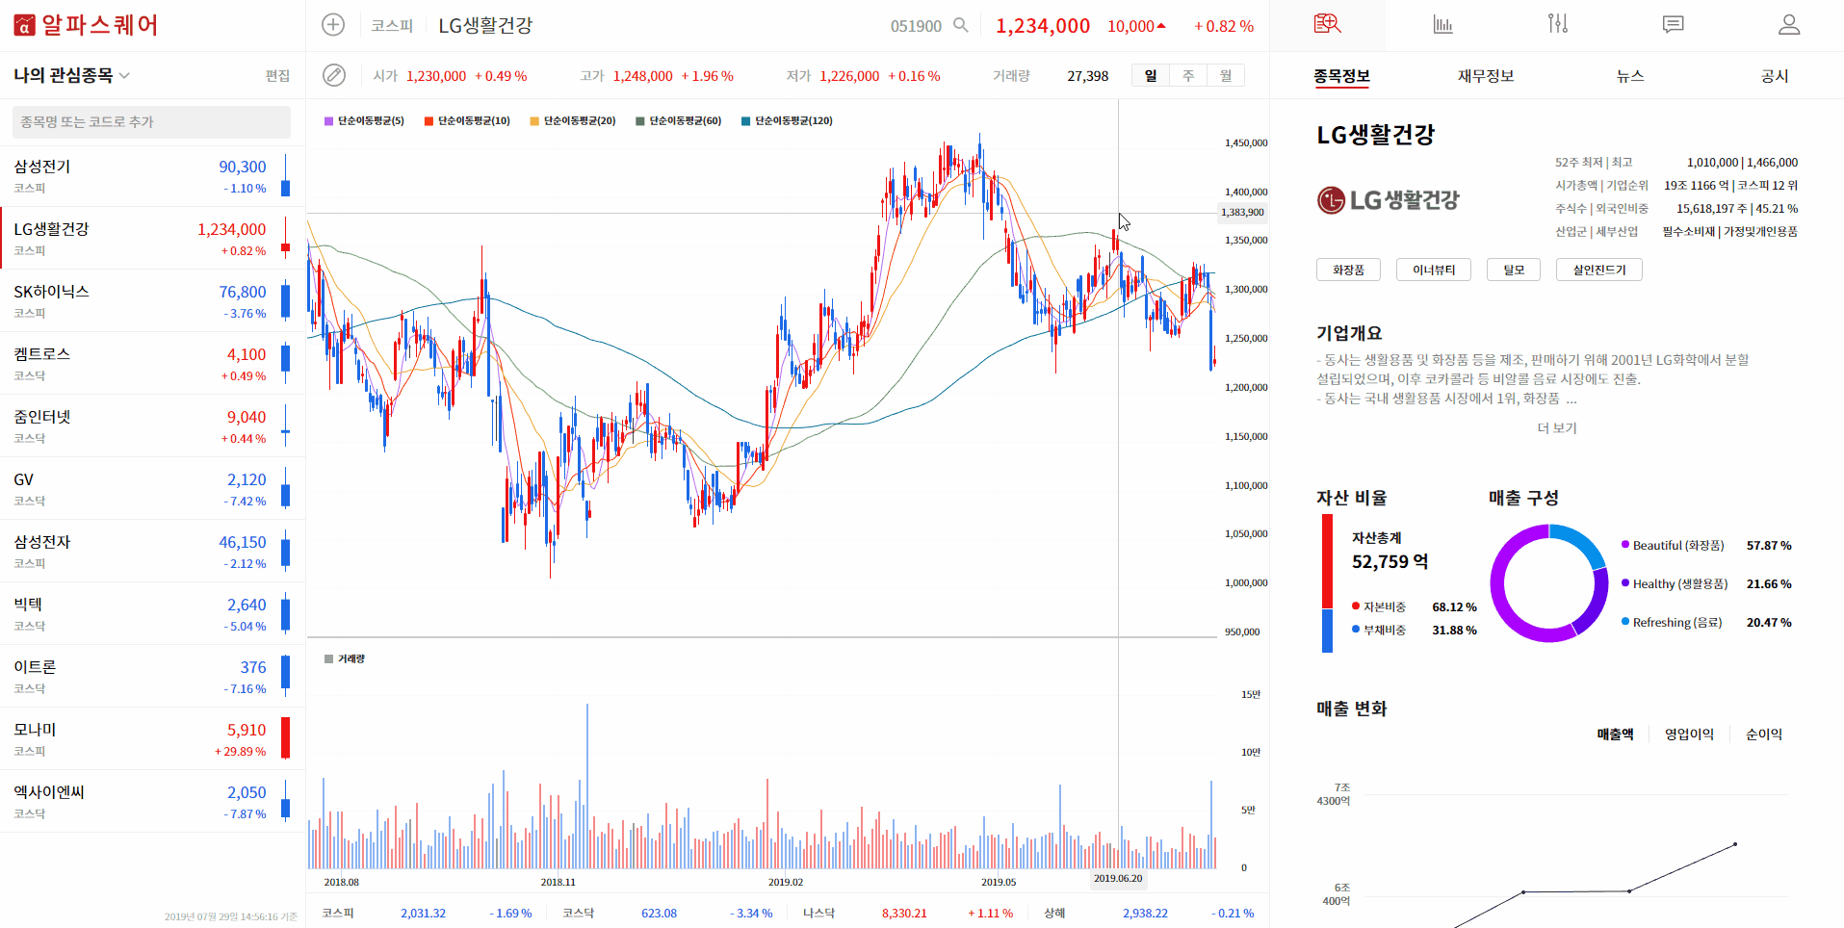Viewport: 1844px width, 928px height.
Task: Select 이트론 in watchlist
Action: click(x=152, y=677)
